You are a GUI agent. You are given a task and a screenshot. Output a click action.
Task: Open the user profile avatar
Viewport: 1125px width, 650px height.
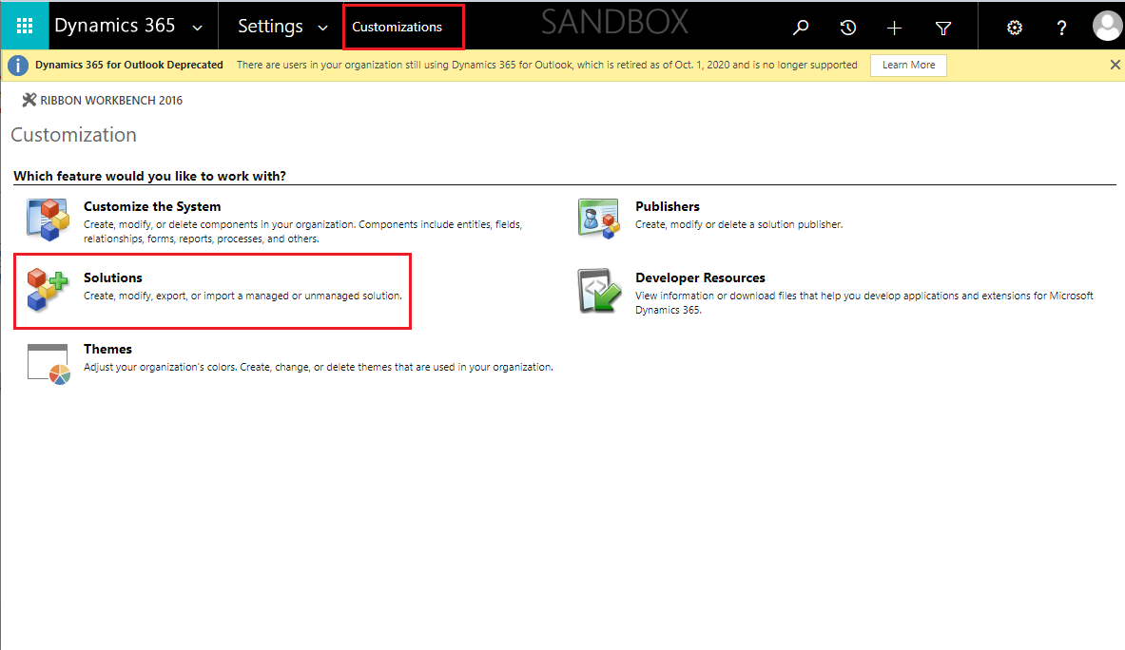tap(1107, 27)
